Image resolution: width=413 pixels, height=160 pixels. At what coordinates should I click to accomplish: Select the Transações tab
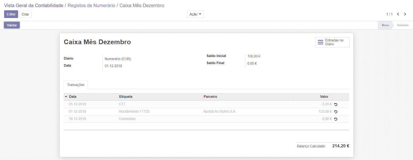tap(76, 85)
